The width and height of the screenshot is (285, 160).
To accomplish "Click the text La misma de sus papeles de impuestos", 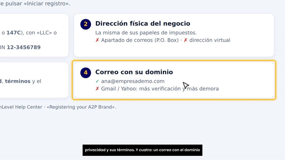I will pos(146,33).
